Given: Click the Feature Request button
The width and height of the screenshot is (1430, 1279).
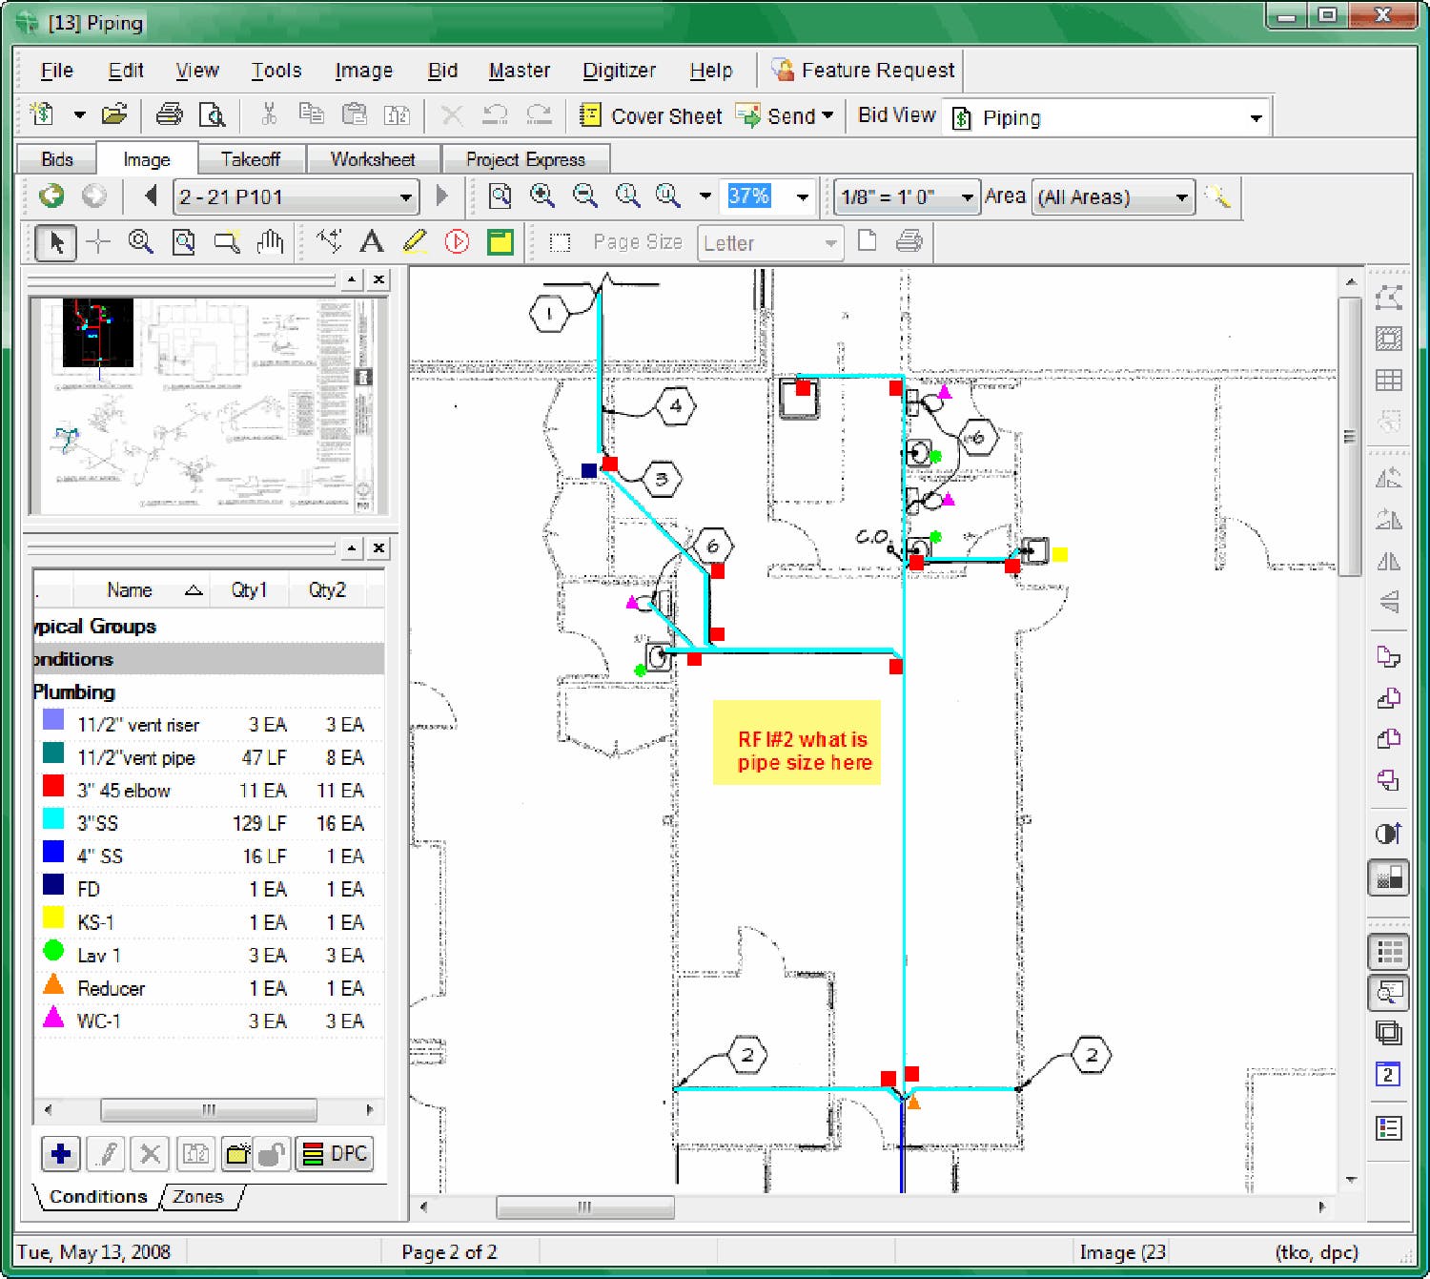Looking at the screenshot, I should pyautogui.click(x=863, y=71).
